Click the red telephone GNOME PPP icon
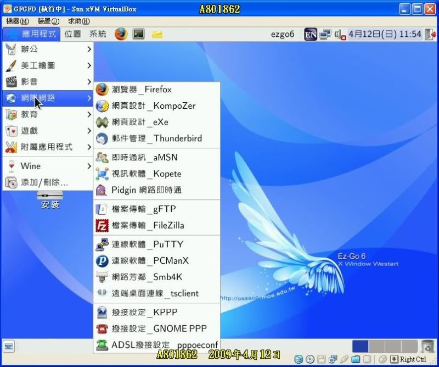439x367 pixels. click(102, 329)
